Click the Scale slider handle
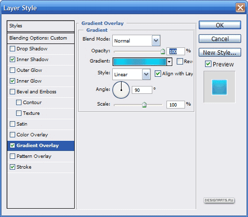Viewport: 248px width, 217px height. coord(144,105)
